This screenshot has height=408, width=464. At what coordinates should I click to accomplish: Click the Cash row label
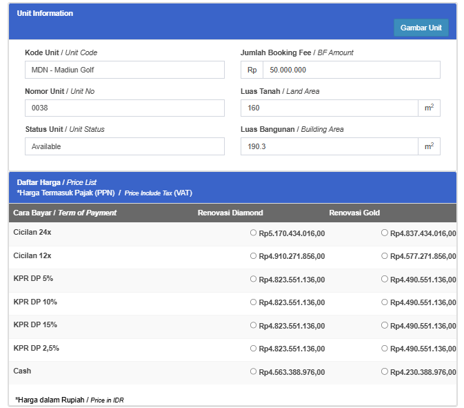click(x=22, y=371)
